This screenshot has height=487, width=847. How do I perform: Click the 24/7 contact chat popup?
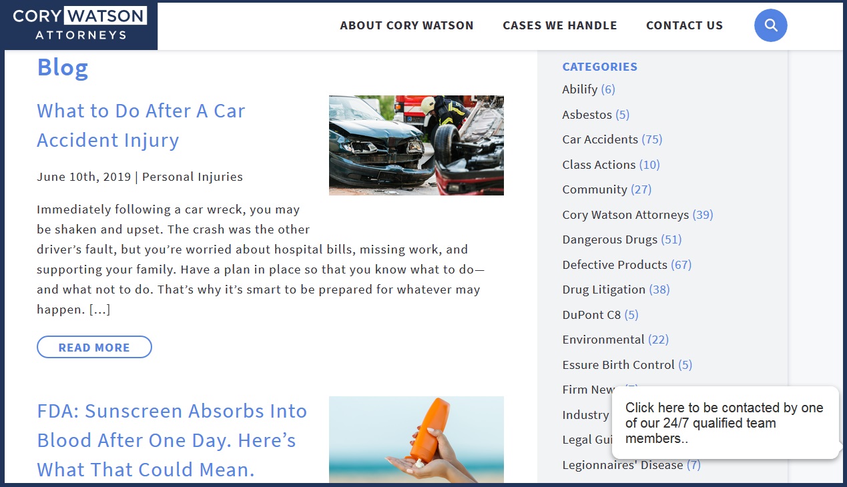tap(725, 423)
